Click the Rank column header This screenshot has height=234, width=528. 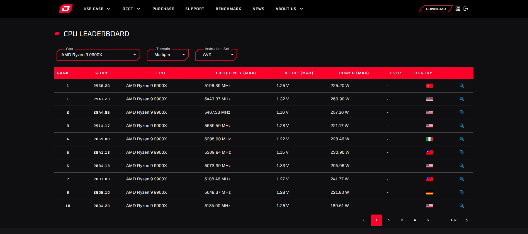click(x=63, y=73)
